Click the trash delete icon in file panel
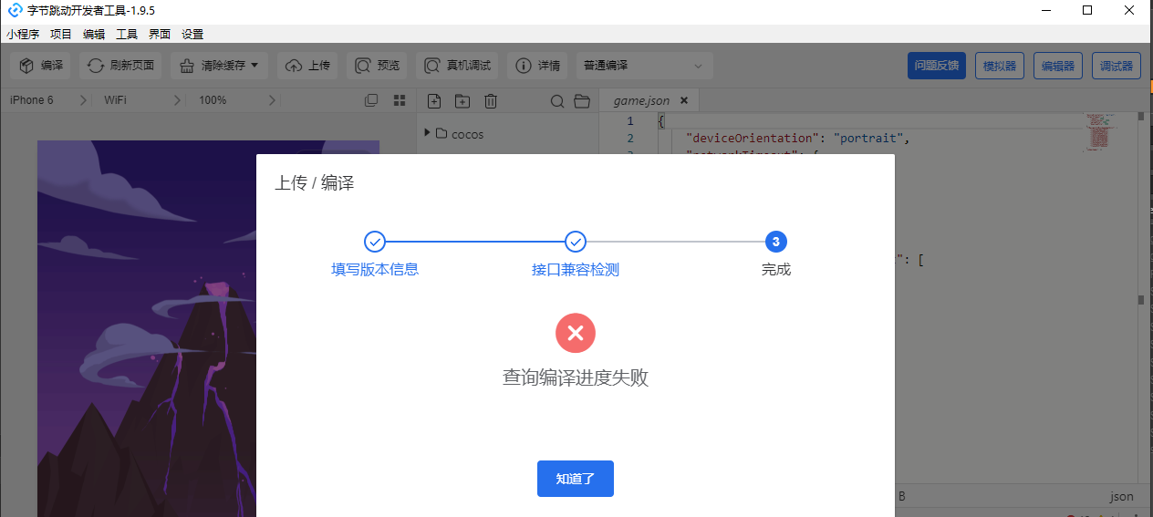This screenshot has height=517, width=1153. tap(491, 100)
